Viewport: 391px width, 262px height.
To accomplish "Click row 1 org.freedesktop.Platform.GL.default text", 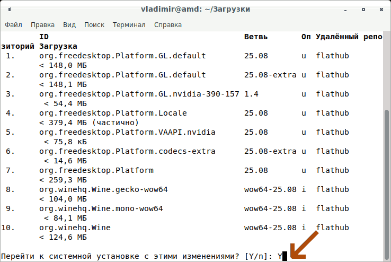I will tap(122, 56).
